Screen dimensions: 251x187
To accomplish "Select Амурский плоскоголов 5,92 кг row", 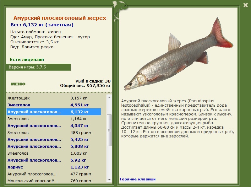I will tap(54, 160).
